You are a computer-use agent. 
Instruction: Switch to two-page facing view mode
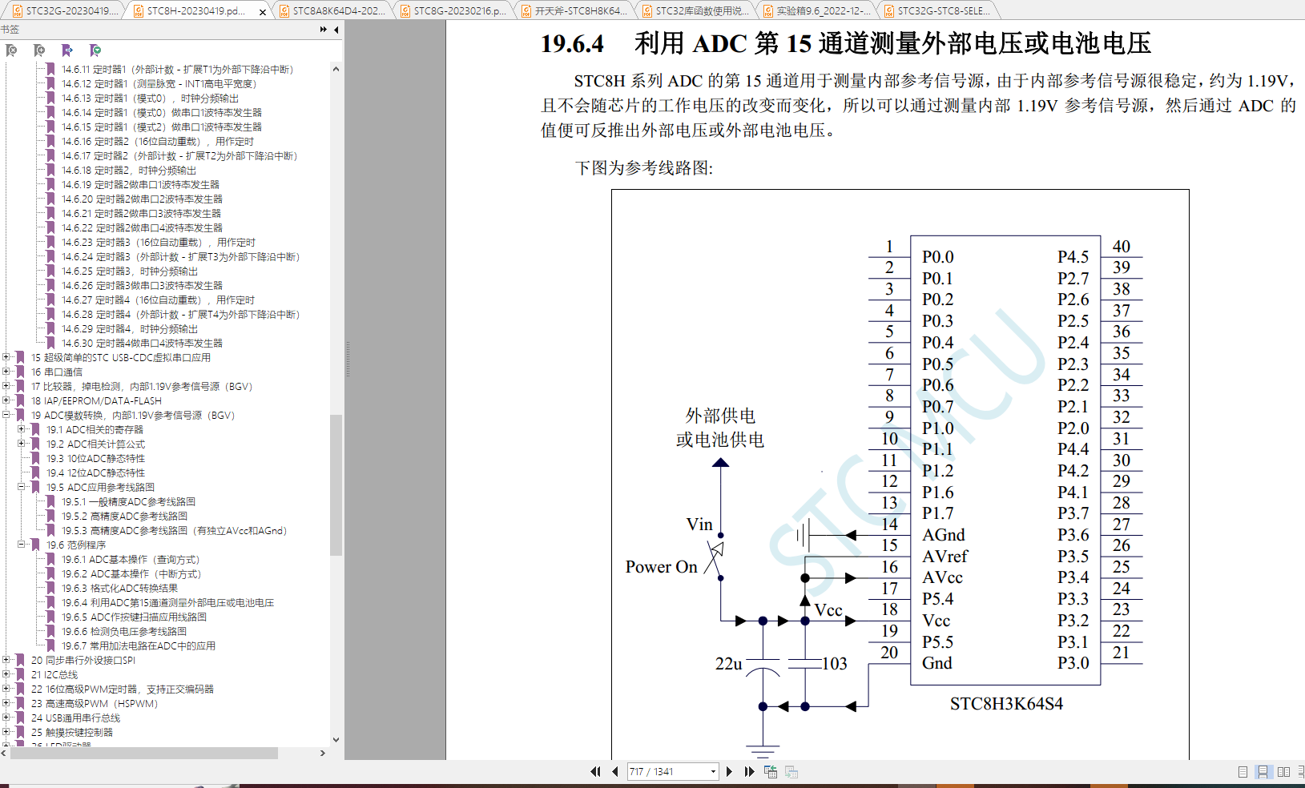click(1283, 772)
